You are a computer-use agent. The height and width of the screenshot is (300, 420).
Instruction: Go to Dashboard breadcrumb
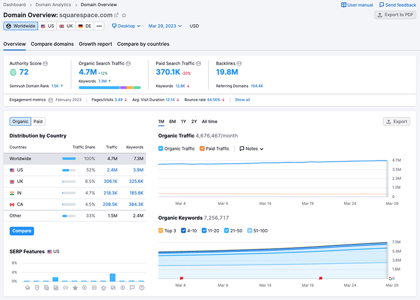(15, 5)
